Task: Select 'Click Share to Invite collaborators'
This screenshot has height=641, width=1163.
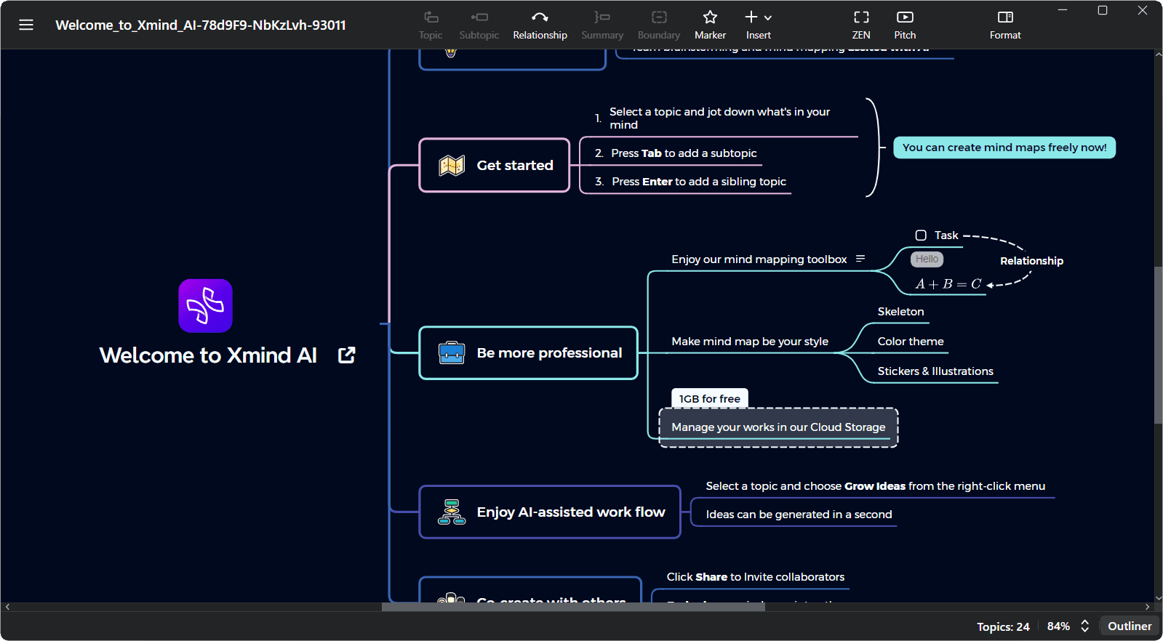Action: (756, 577)
